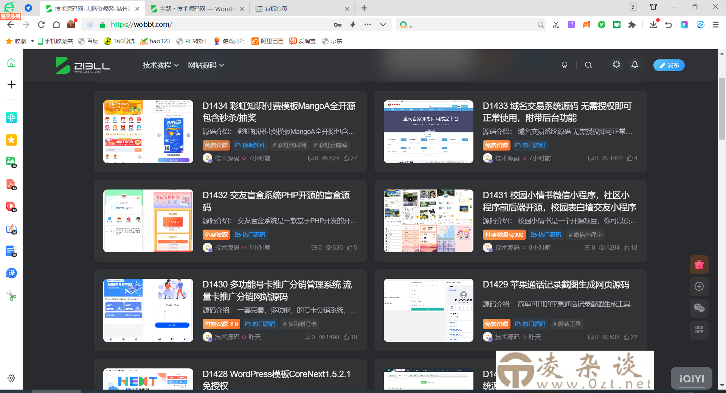Expand the 网站源码 dropdown menu
The height and width of the screenshot is (393, 726).
tap(206, 65)
